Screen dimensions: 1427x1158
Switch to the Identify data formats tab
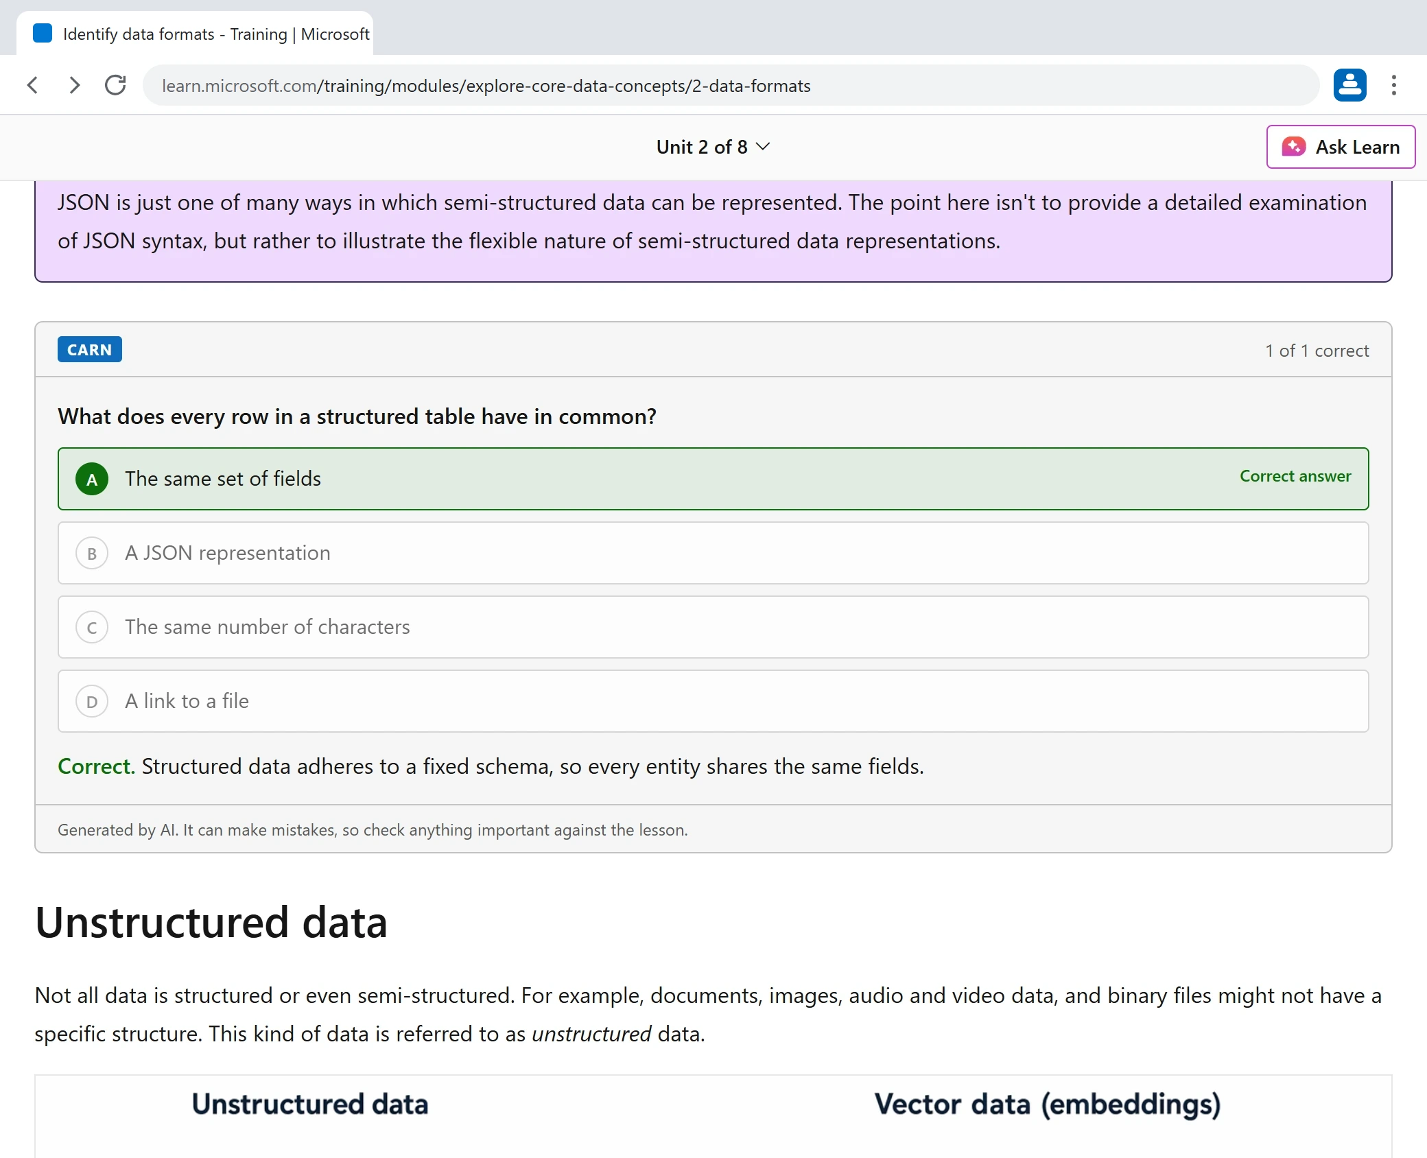click(195, 33)
